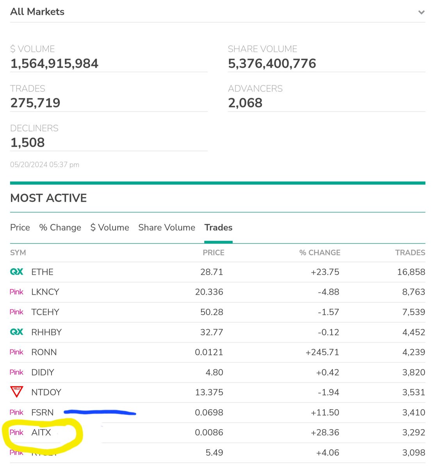Click the last row price 5.49
Screen dimensions: 435x469
(x=214, y=453)
